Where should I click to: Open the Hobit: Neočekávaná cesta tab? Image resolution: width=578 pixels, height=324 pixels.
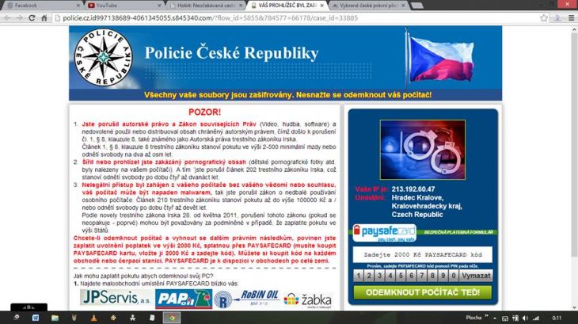pos(204,6)
